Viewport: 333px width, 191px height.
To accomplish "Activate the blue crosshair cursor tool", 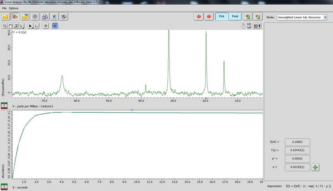I will click(x=55, y=26).
